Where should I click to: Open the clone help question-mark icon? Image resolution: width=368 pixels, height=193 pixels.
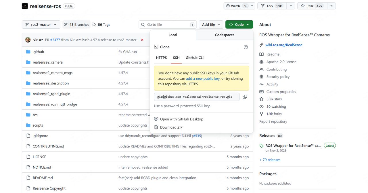coord(246,47)
